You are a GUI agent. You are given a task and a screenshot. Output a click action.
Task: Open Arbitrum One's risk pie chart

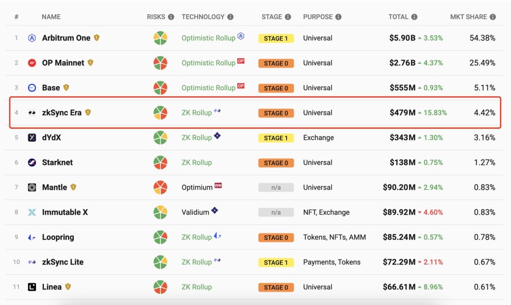160,38
